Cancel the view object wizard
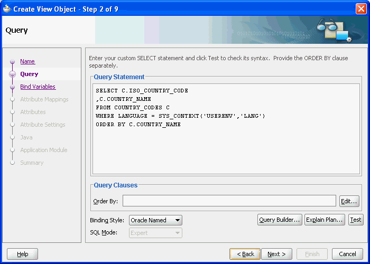 pyautogui.click(x=347, y=254)
